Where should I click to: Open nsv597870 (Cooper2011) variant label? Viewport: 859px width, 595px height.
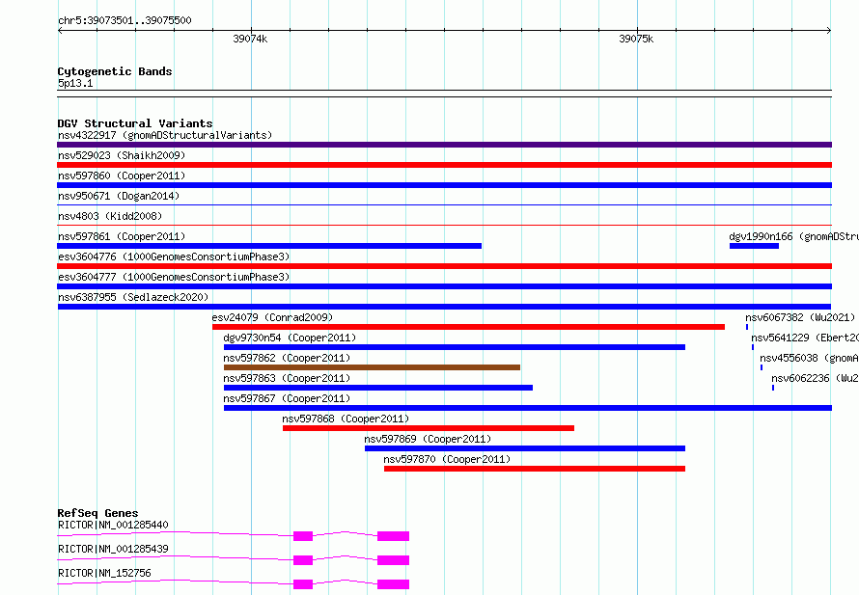click(447, 459)
